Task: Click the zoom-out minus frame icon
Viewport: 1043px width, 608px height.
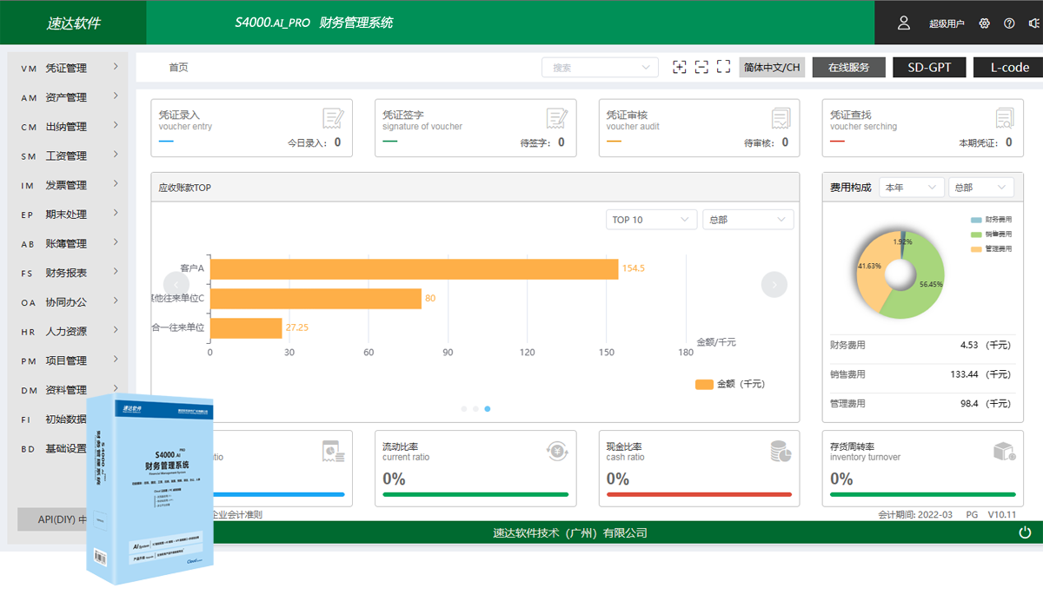Action: [701, 67]
